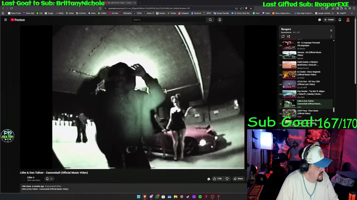Image resolution: width=357 pixels, height=200 pixels.
Task: Focus the YouTube search field
Action: (169, 20)
